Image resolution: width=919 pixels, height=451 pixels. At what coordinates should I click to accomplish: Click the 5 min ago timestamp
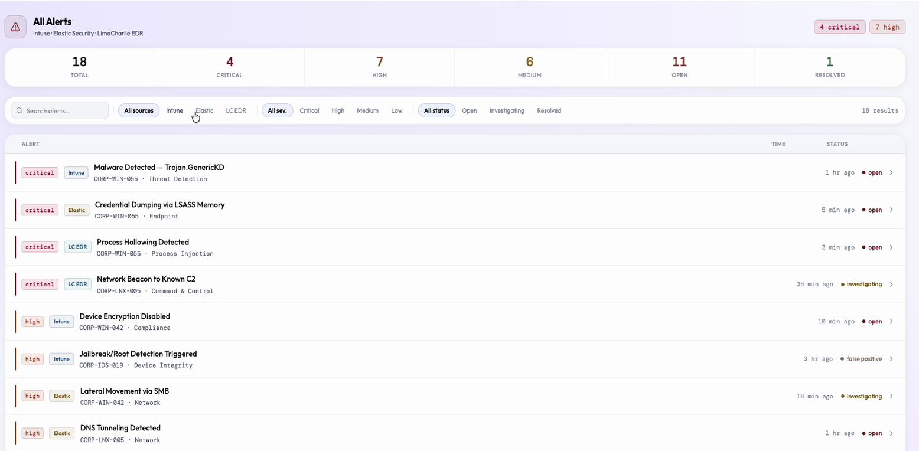(838, 210)
